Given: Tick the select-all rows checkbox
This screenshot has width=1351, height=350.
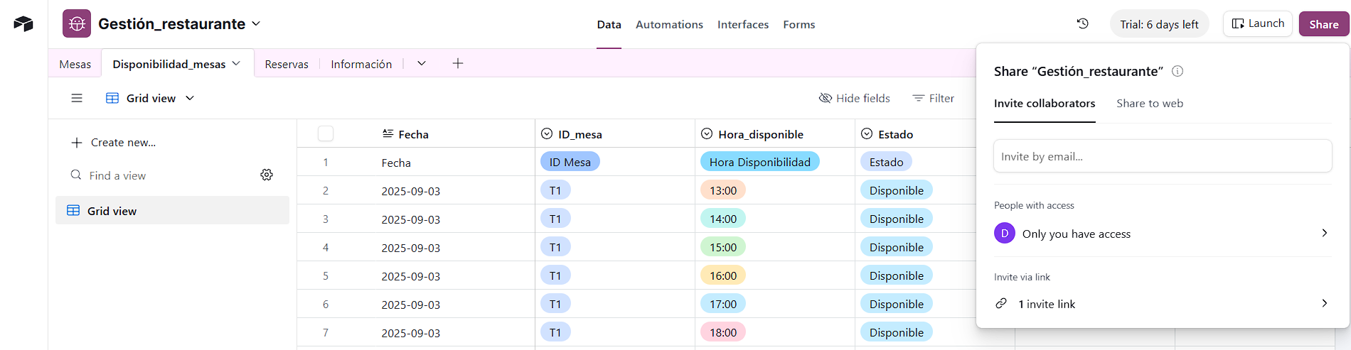Looking at the screenshot, I should coord(326,133).
